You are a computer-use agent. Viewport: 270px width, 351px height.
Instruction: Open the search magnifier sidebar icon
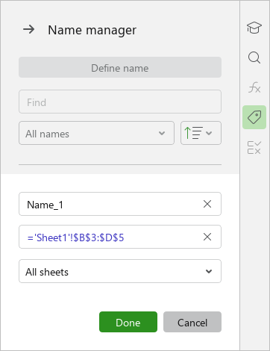pyautogui.click(x=254, y=58)
